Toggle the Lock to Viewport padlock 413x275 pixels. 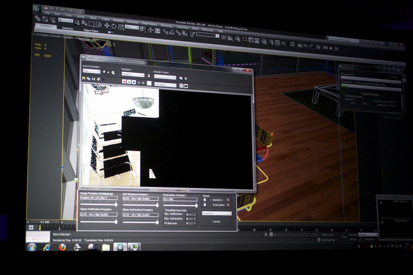(149, 75)
